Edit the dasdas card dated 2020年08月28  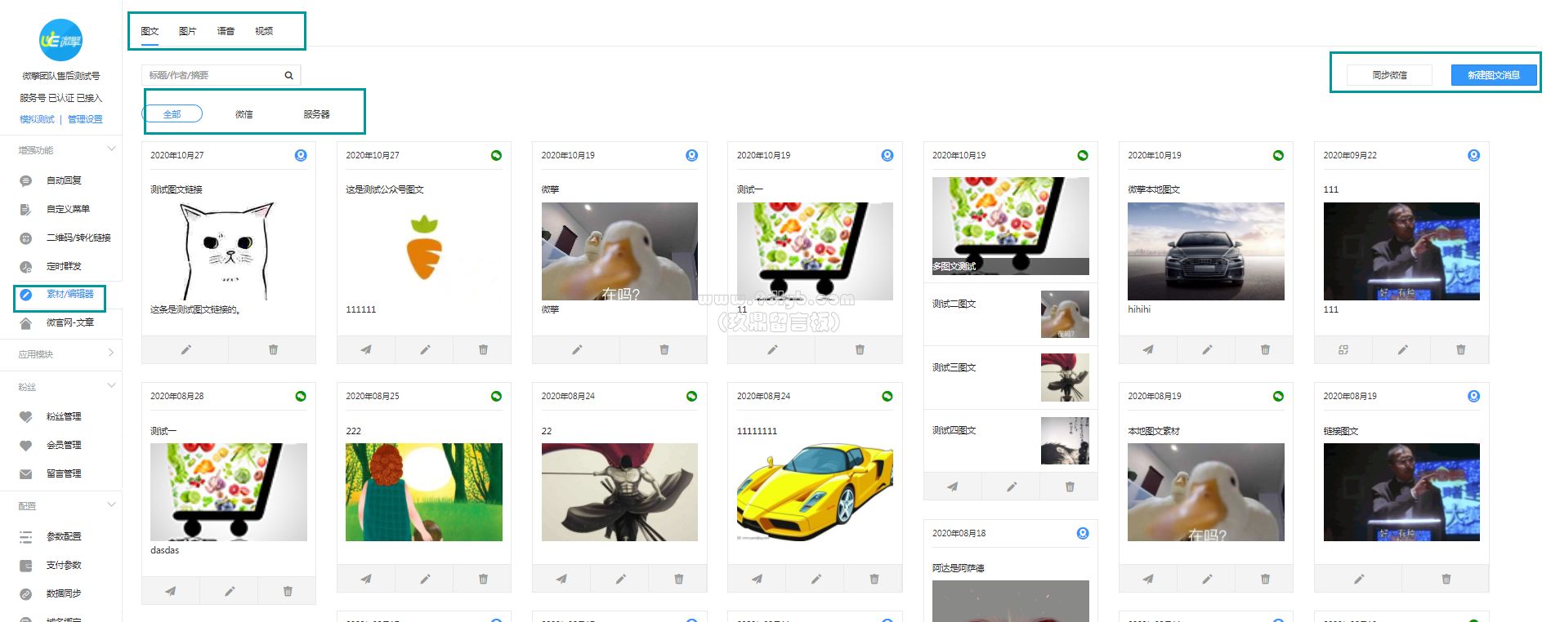[x=230, y=591]
